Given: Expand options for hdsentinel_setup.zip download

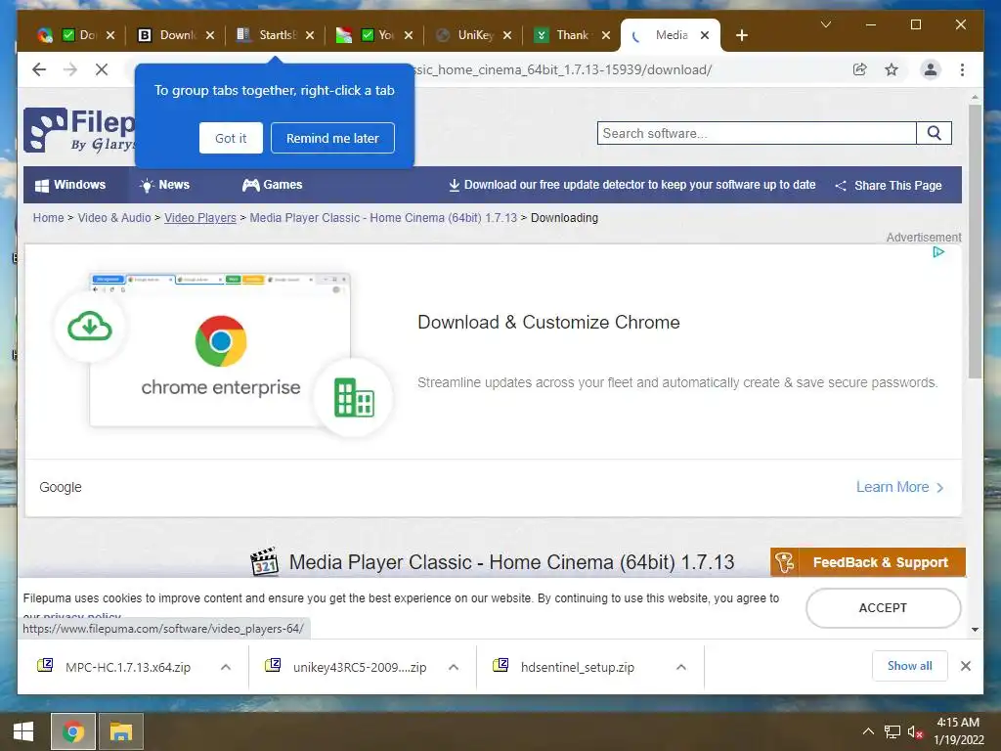Looking at the screenshot, I should (x=681, y=667).
